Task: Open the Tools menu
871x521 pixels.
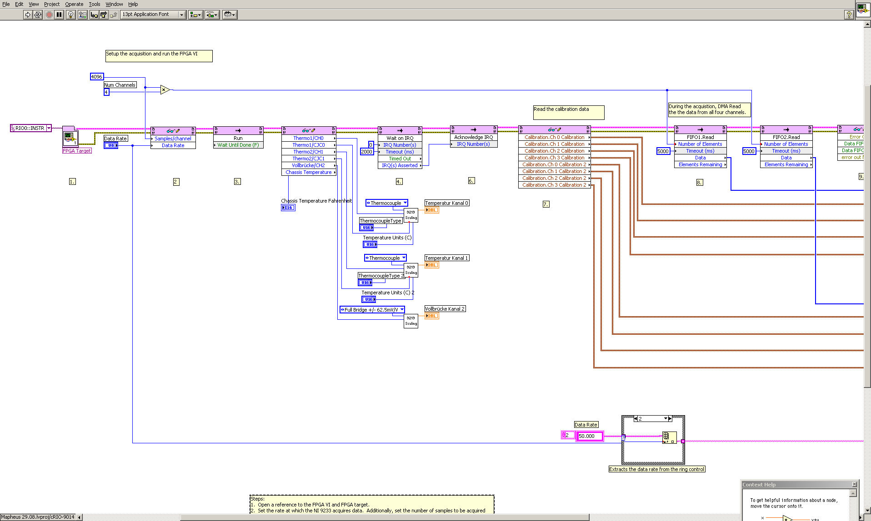Action: coord(94,4)
